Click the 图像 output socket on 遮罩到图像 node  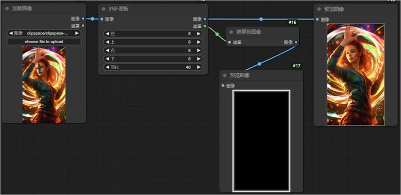click(296, 42)
